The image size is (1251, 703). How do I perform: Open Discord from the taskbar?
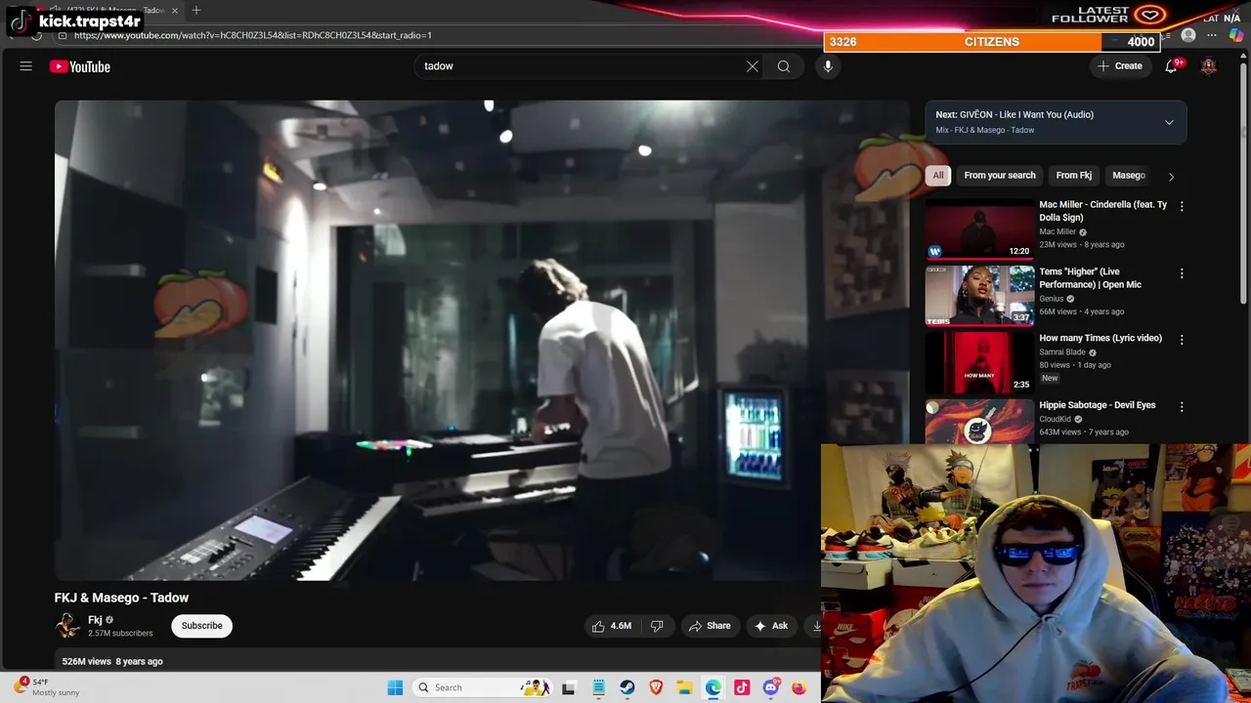tap(770, 687)
